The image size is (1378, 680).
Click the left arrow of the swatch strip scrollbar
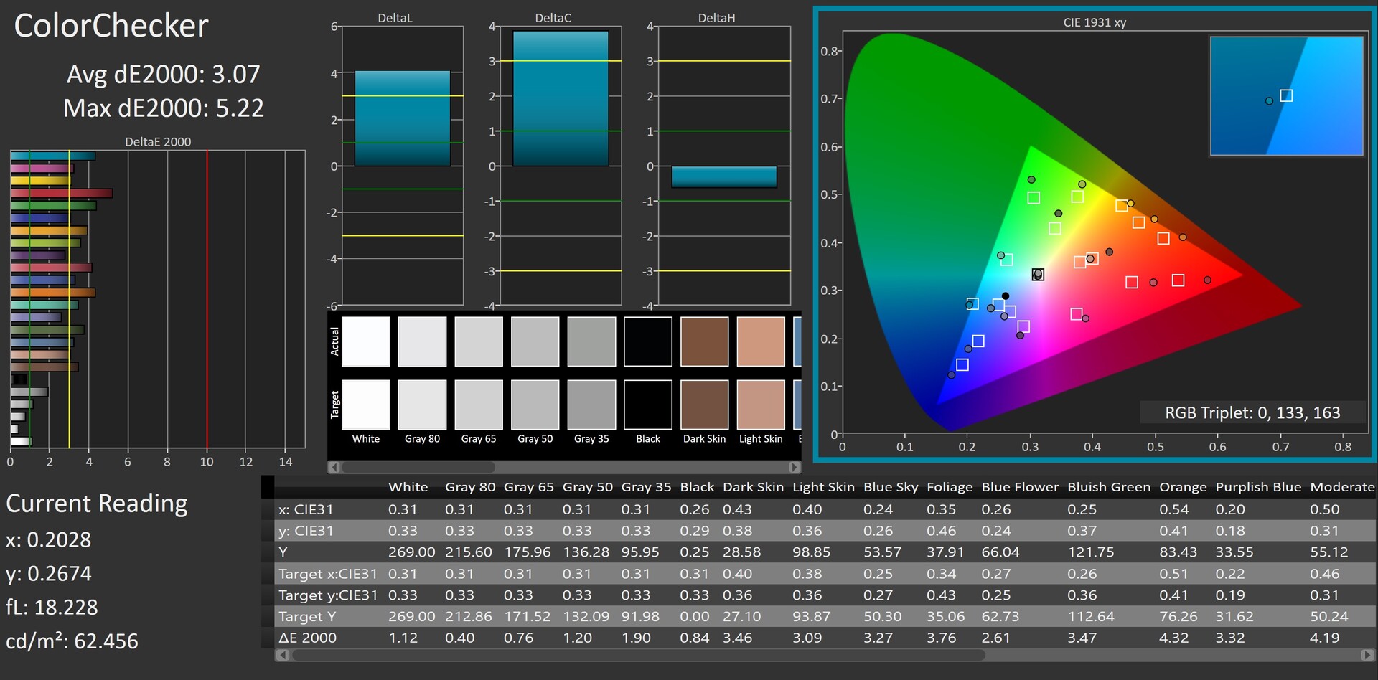click(x=334, y=467)
